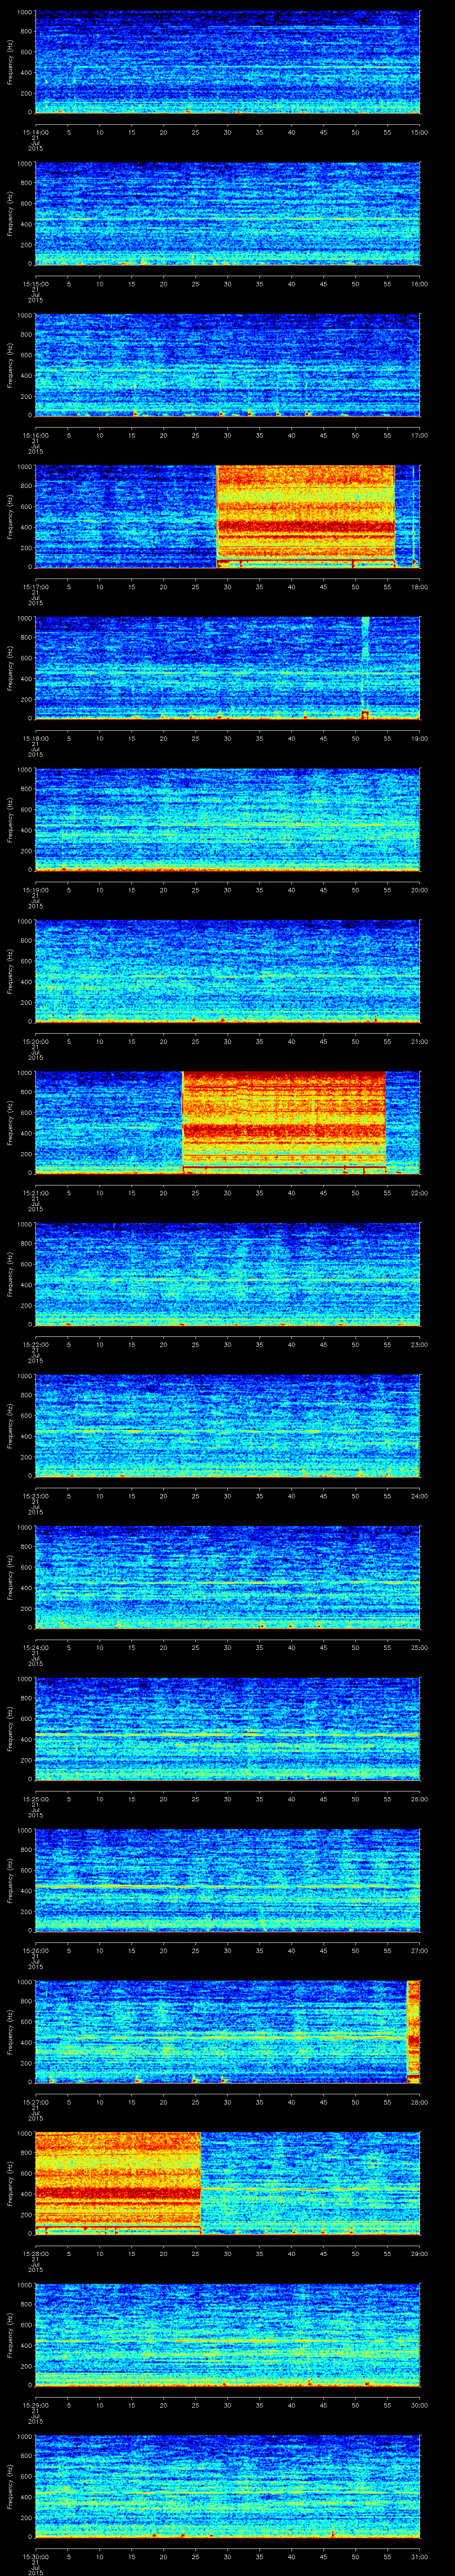Open the 15:23 spectrogram panel
The height and width of the screenshot is (2576, 455).
(227, 1425)
